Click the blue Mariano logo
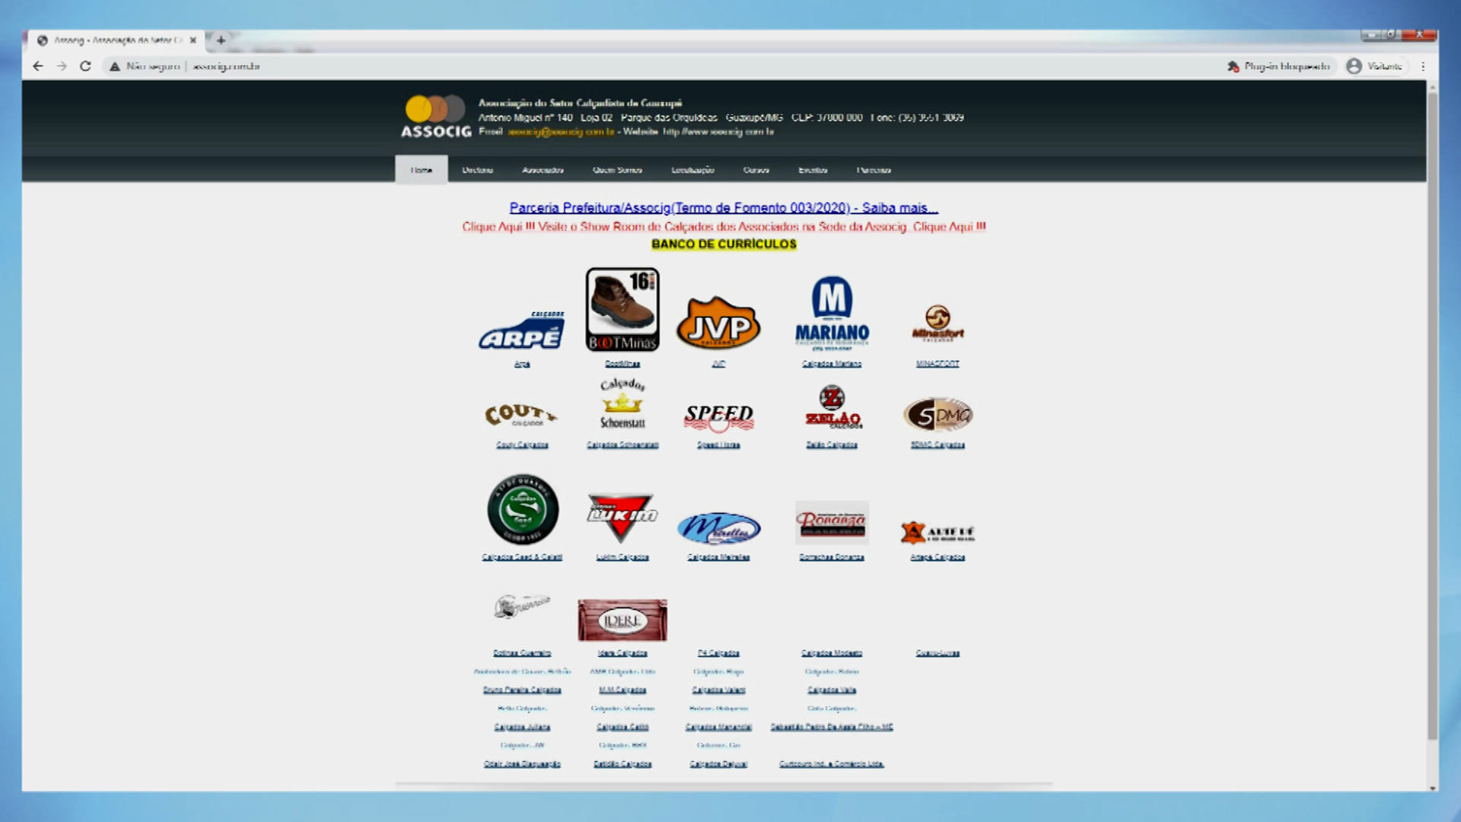Screen dimensions: 1461x822 pyautogui.click(x=832, y=313)
